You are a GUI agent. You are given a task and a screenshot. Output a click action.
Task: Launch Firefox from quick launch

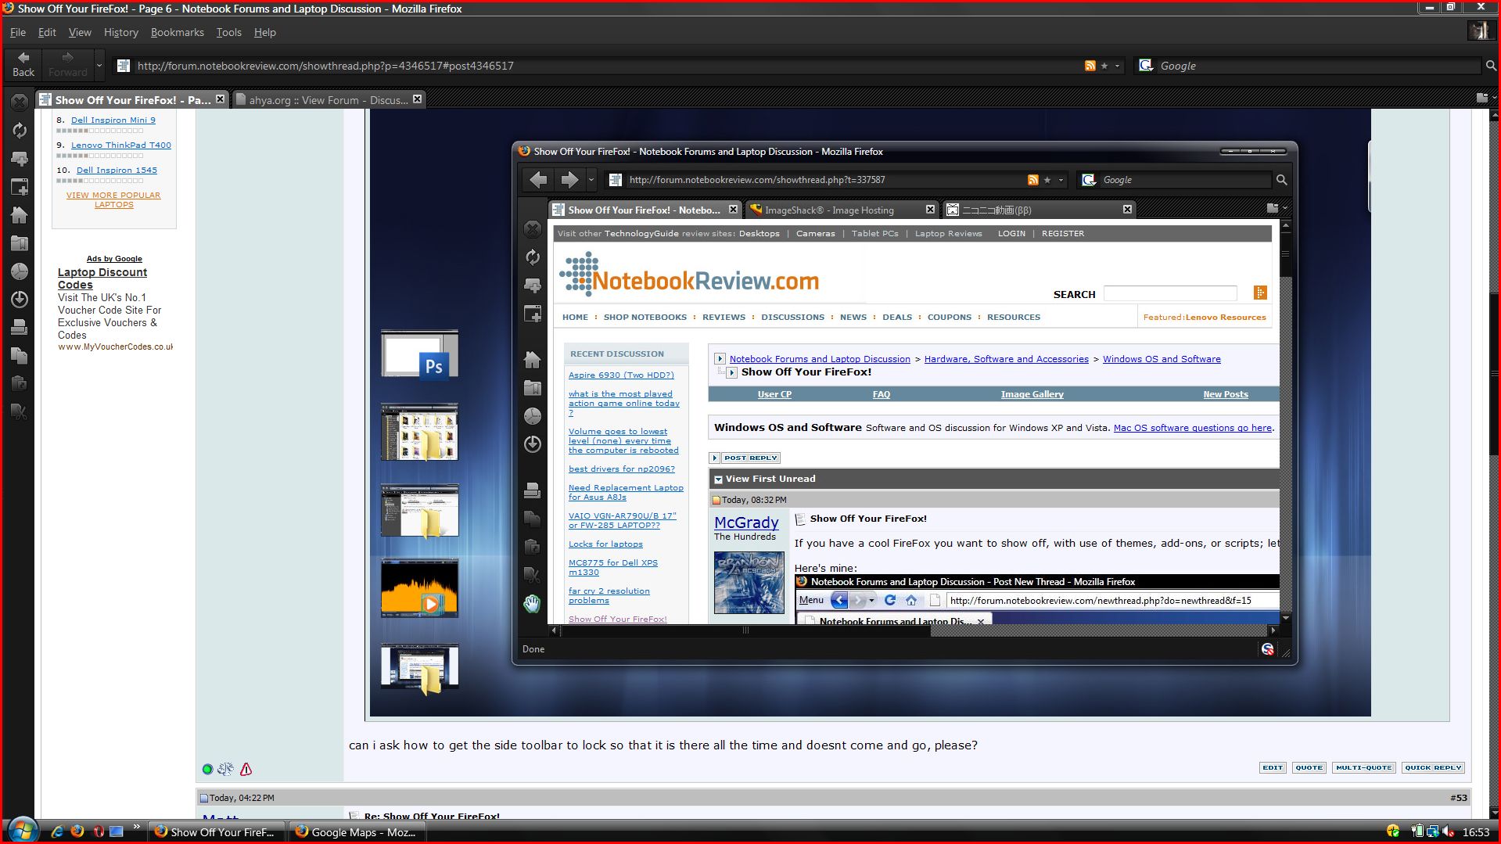click(77, 831)
